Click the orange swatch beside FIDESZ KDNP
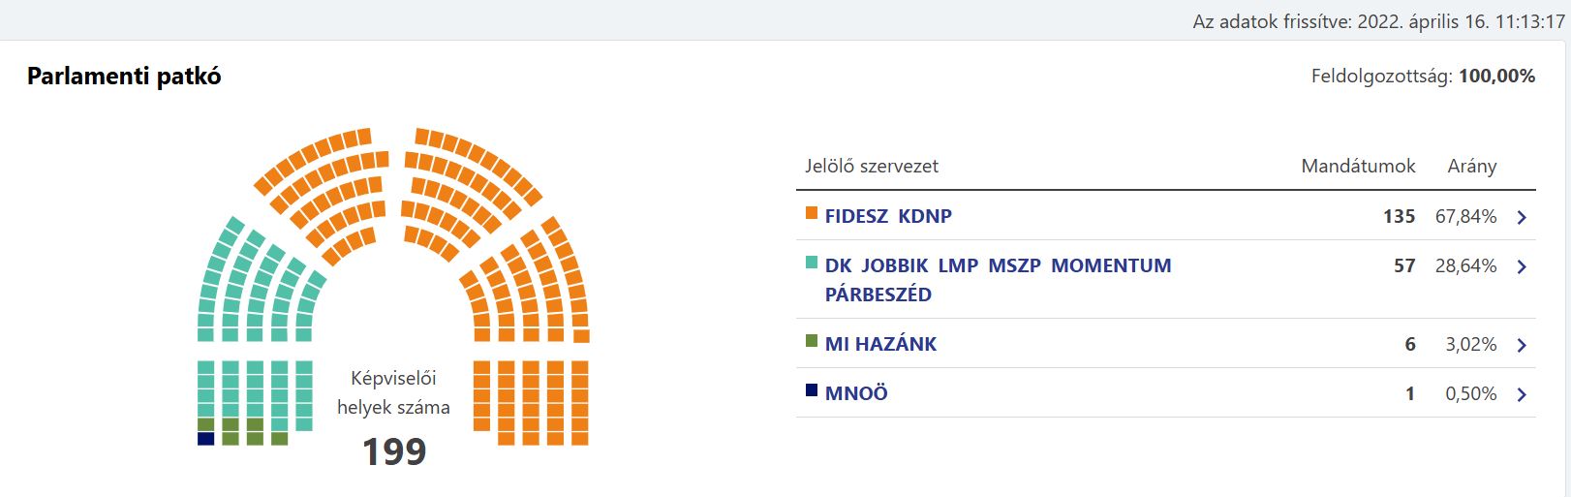Image resolution: width=1571 pixels, height=497 pixels. [x=812, y=213]
